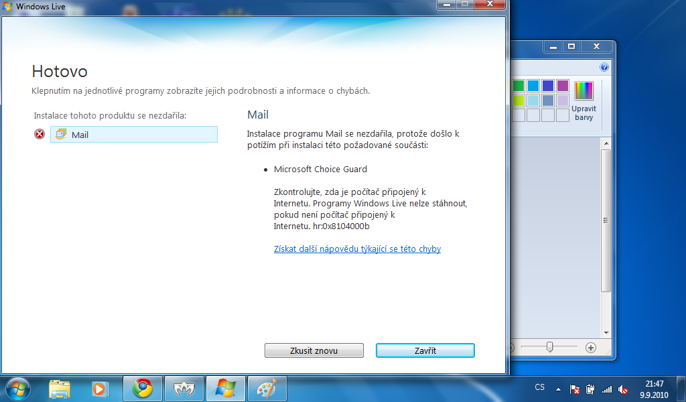This screenshot has height=402, width=686.
Task: Pick the lime color swatch in Paint
Action: (518, 100)
